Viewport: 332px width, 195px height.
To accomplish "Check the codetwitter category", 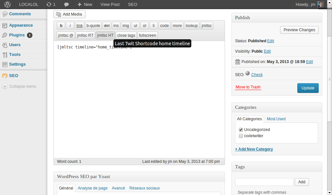I will tap(241, 136).
